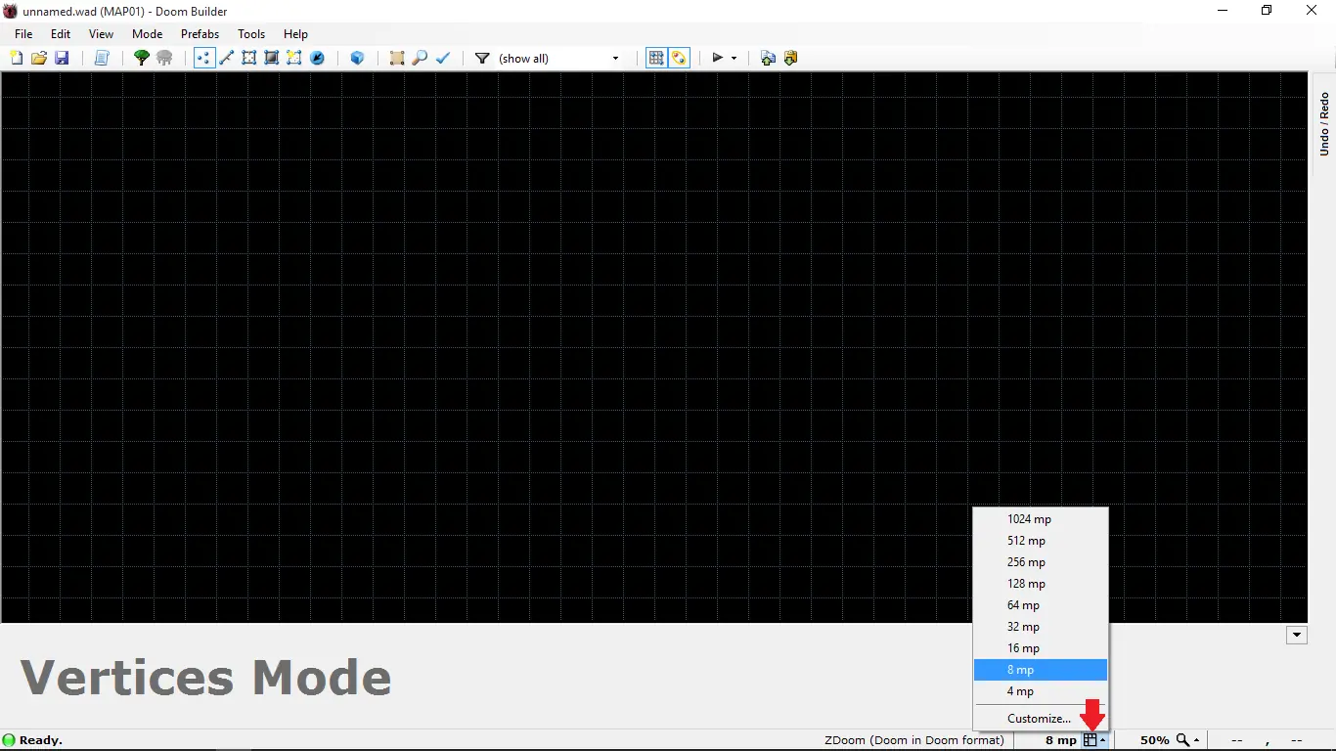The image size is (1336, 751).
Task: Choose 256 mp grid size
Action: pyautogui.click(x=1041, y=562)
